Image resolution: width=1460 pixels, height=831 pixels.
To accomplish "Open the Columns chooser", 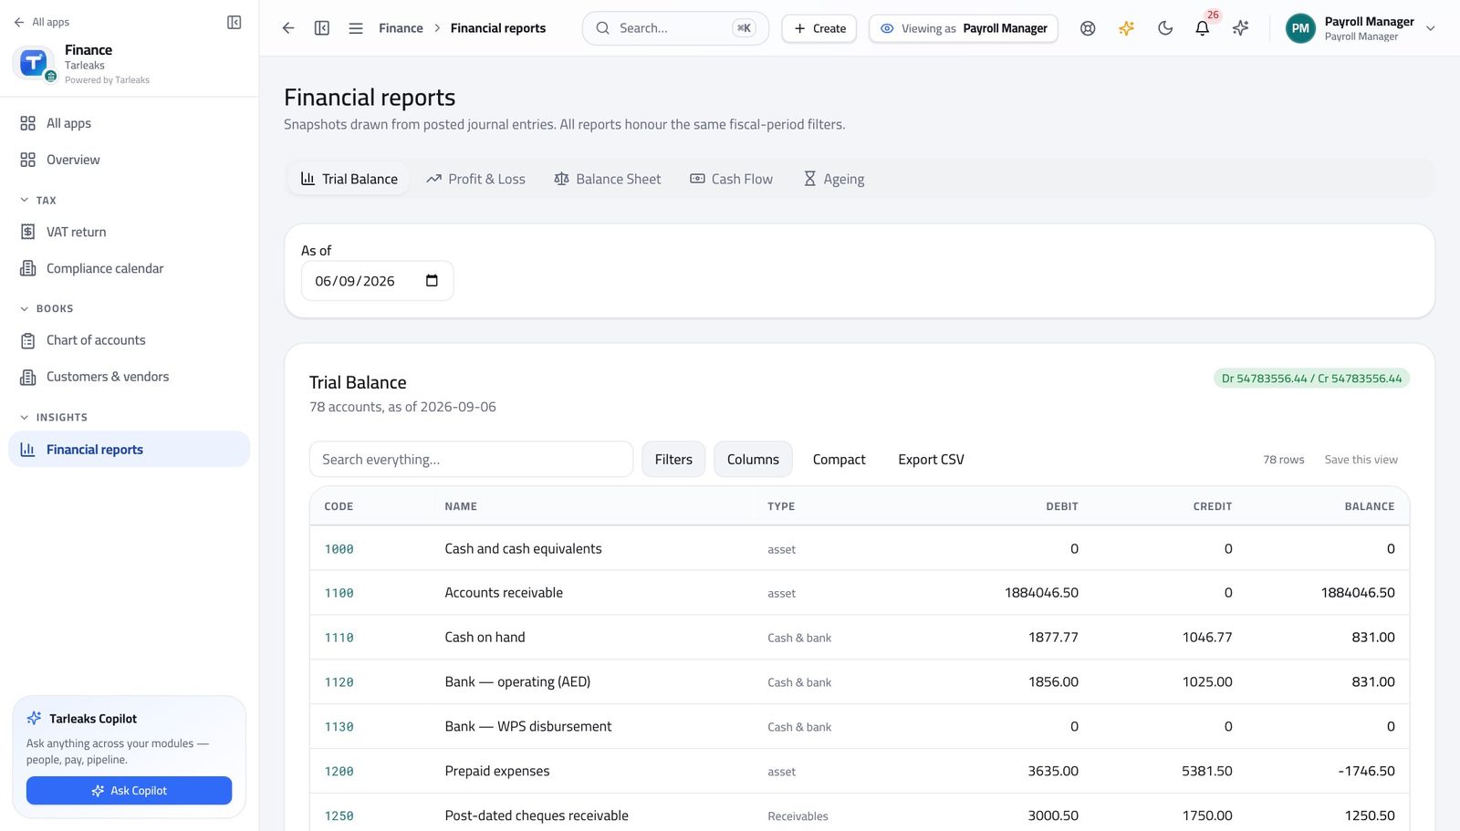I will pos(753,460).
